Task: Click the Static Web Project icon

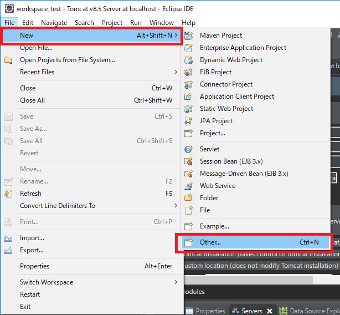Action: (188, 109)
